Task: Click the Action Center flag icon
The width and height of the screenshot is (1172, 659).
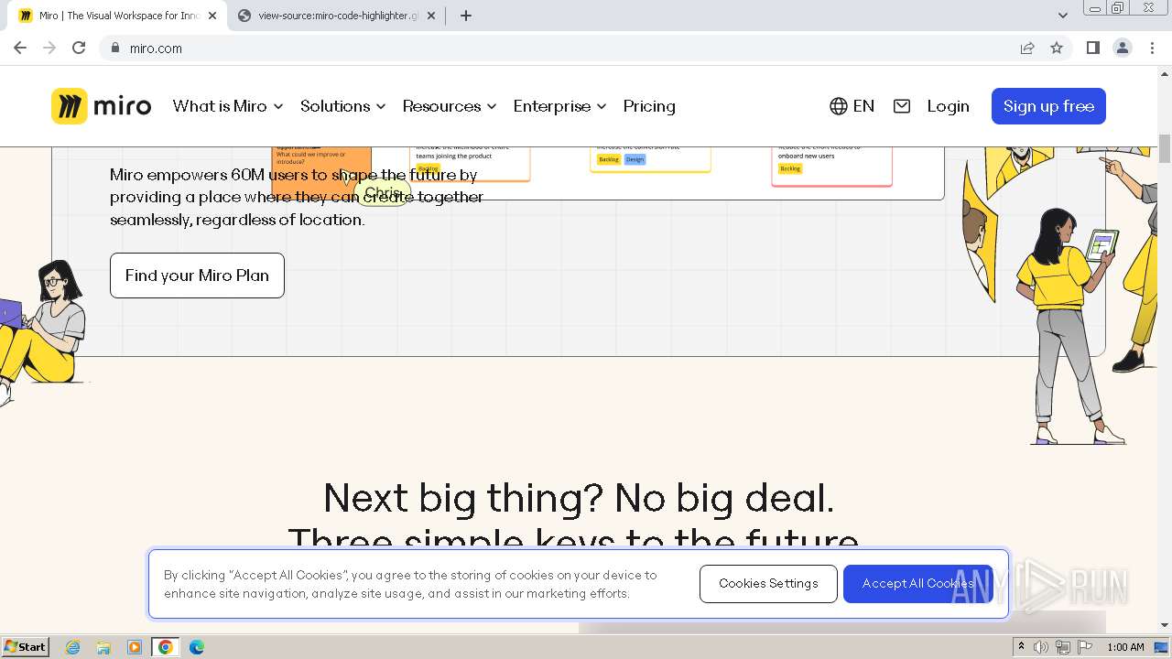Action: coord(1084,647)
